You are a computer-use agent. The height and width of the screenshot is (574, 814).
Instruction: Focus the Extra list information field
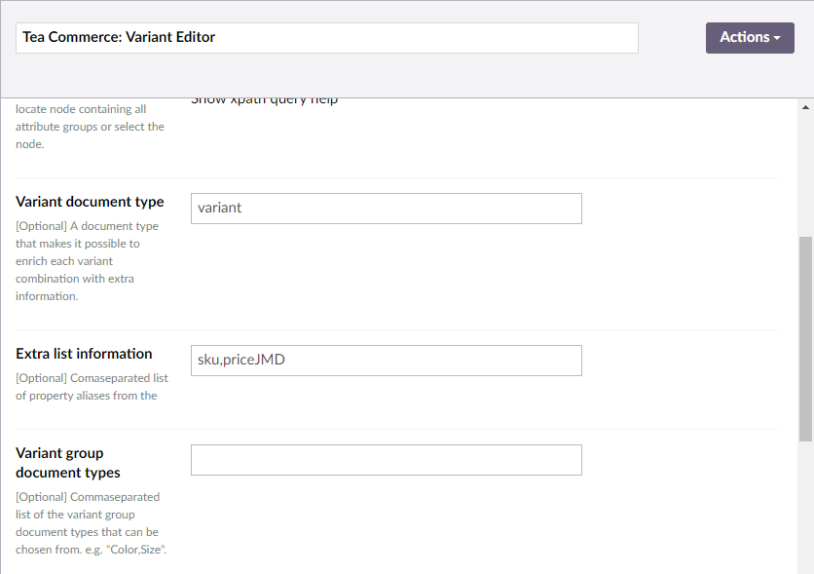click(x=387, y=361)
